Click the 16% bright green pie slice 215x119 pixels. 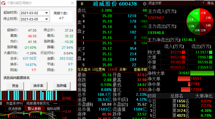coord(195,13)
